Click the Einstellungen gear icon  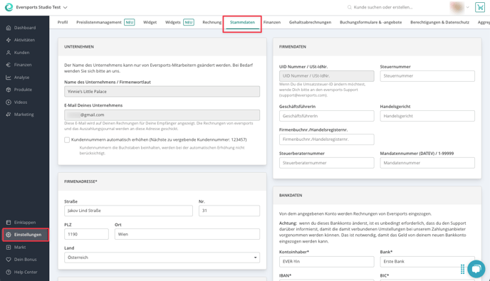(x=9, y=235)
